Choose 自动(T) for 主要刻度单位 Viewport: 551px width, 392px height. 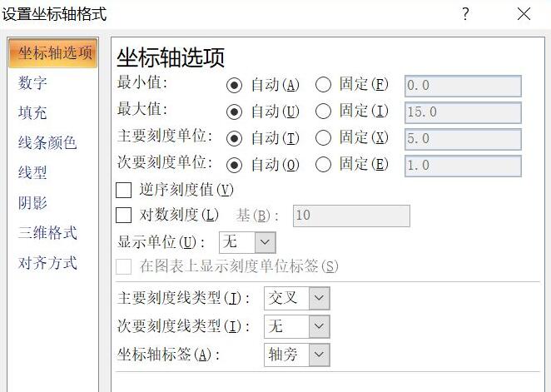coord(234,138)
